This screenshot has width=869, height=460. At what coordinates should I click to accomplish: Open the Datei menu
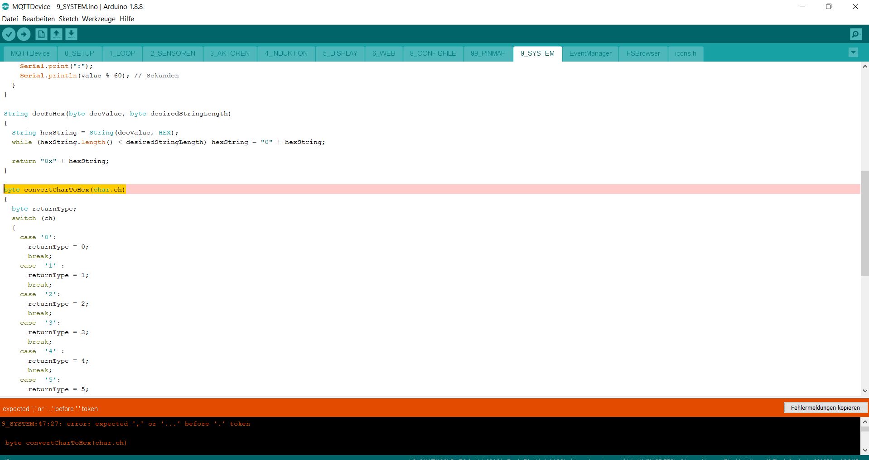coord(10,19)
